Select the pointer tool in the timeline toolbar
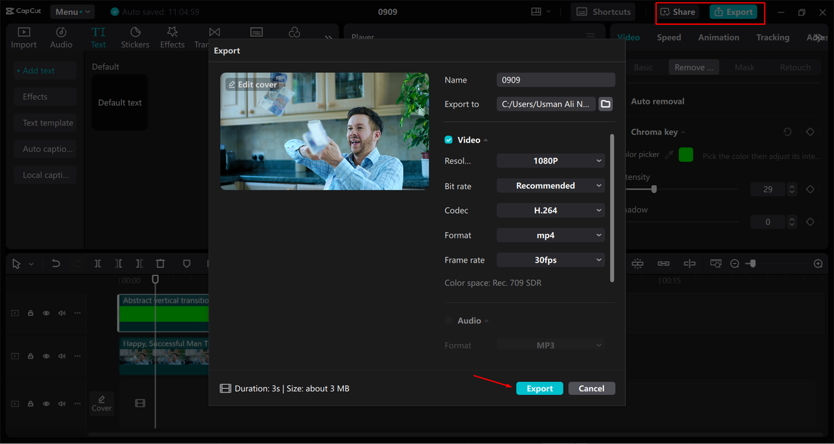 click(x=17, y=263)
